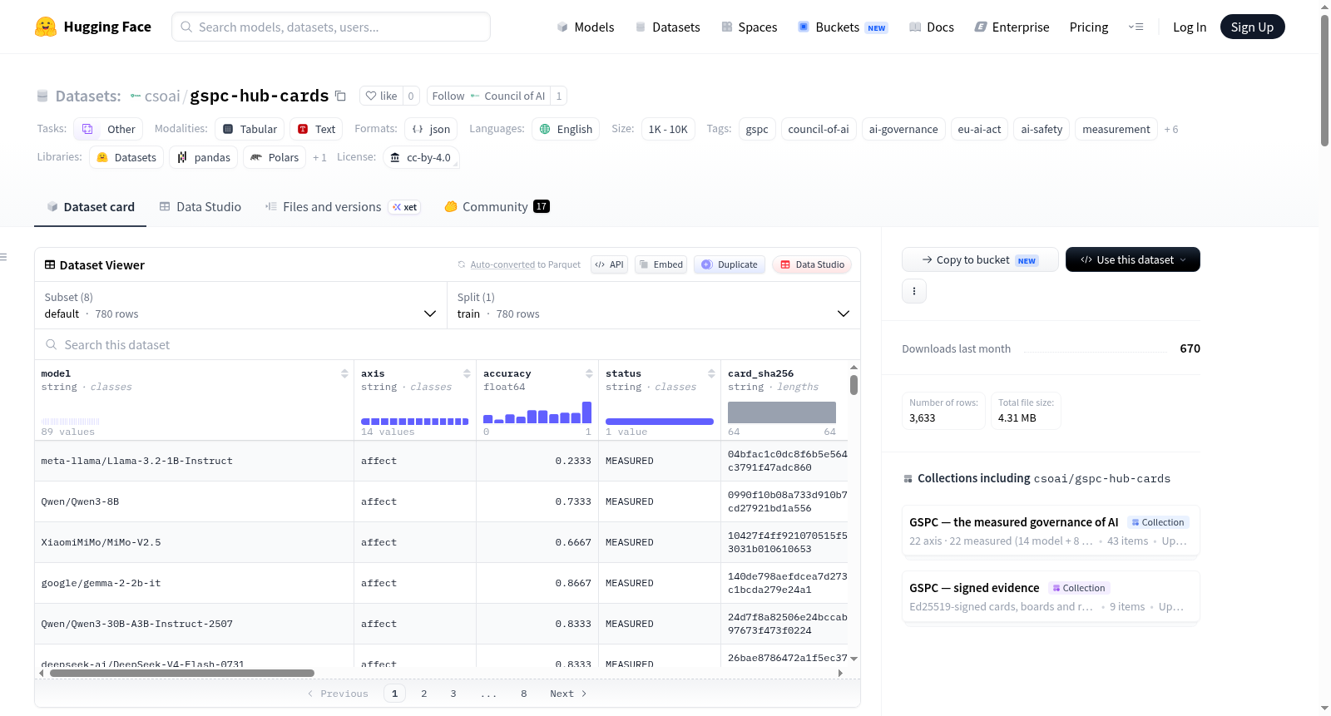This screenshot has width=1331, height=716.
Task: Click the like count badge
Action: click(411, 96)
